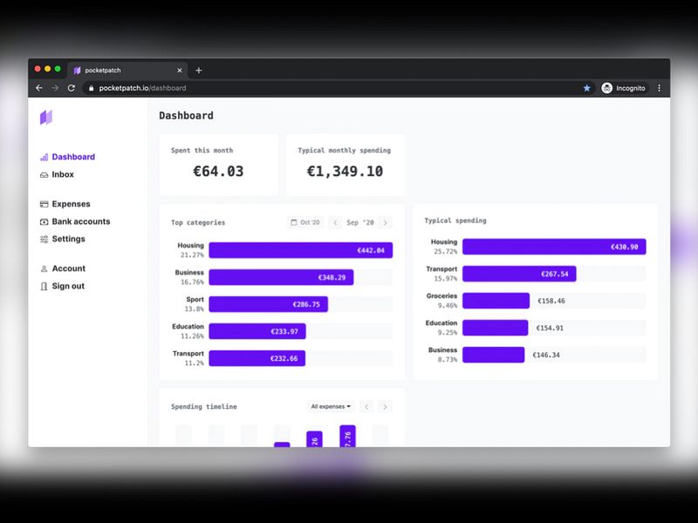698x523 pixels.
Task: Click the Sport €286.75 bar
Action: (x=269, y=304)
